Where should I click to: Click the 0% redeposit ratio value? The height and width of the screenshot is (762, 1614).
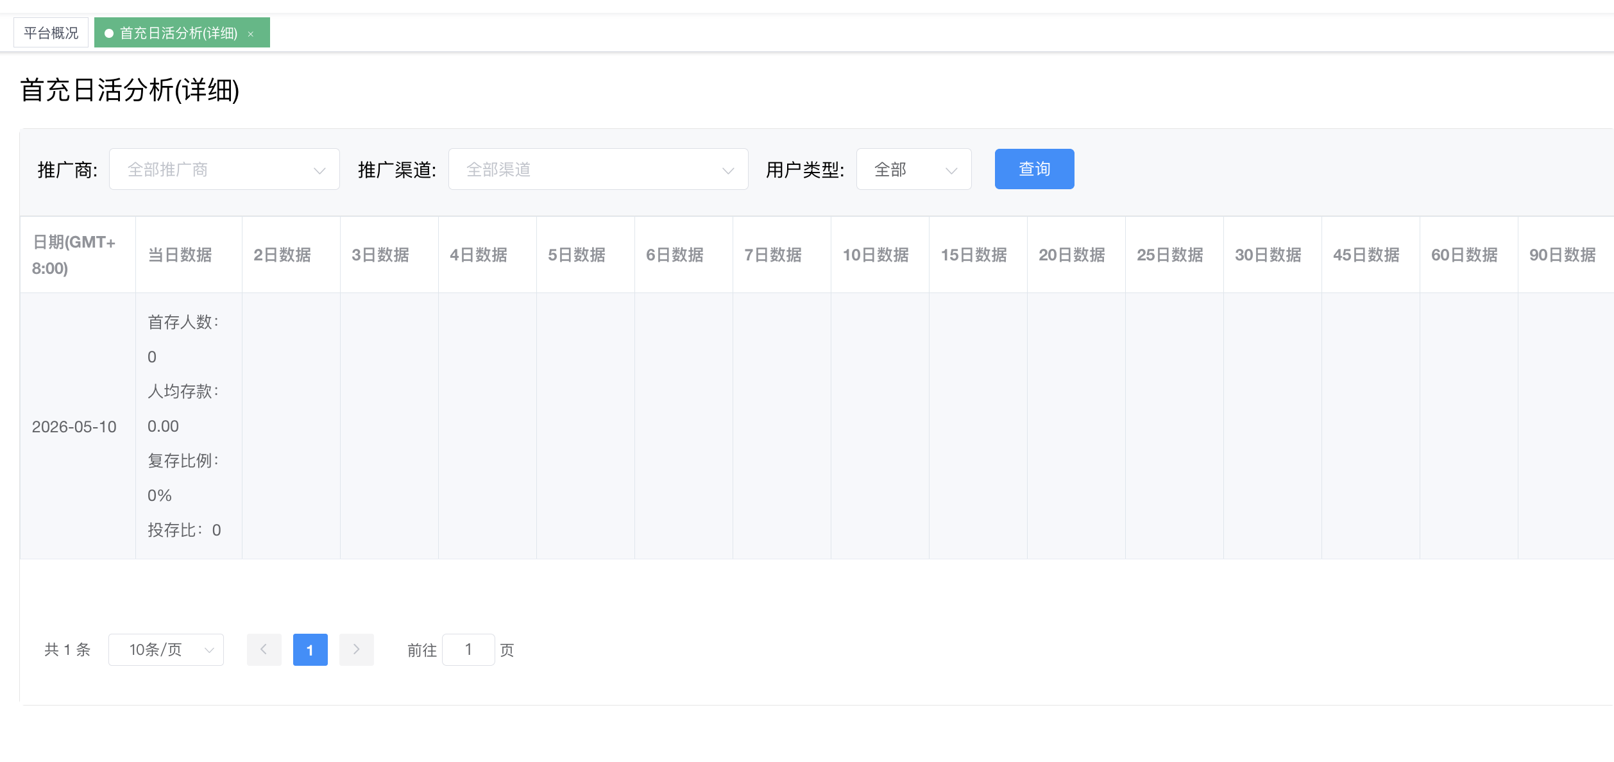click(x=160, y=495)
